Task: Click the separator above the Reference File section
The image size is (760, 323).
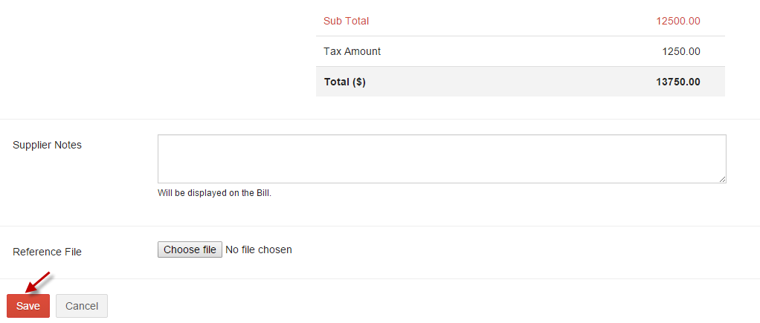Action: 380,226
